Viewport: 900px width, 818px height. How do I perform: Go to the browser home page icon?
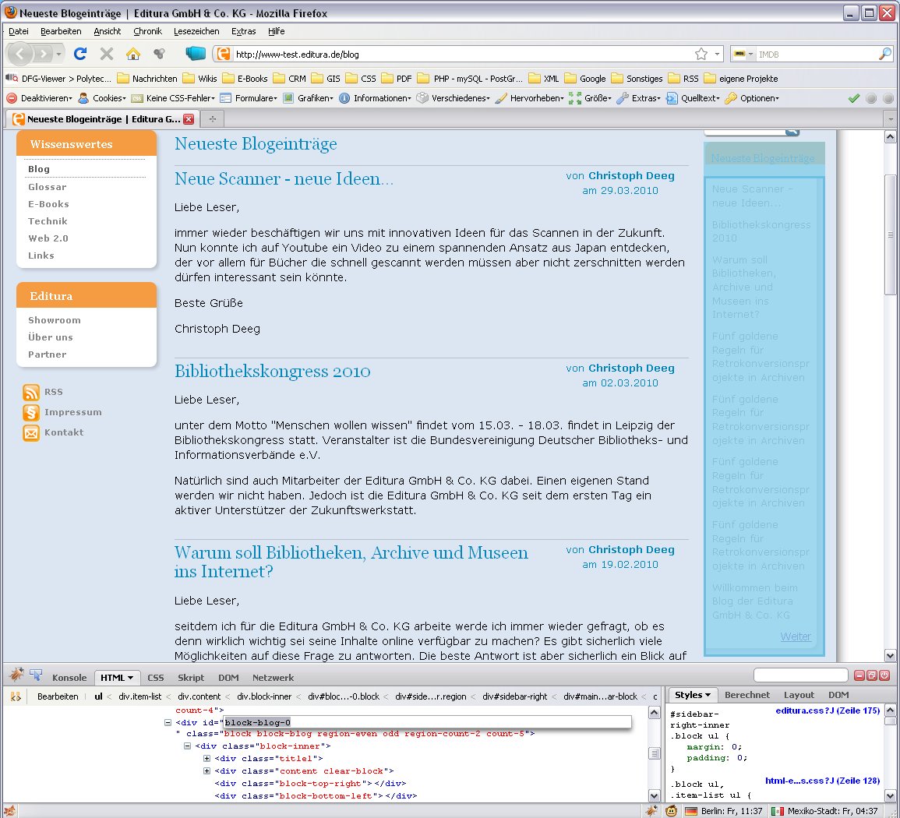133,54
